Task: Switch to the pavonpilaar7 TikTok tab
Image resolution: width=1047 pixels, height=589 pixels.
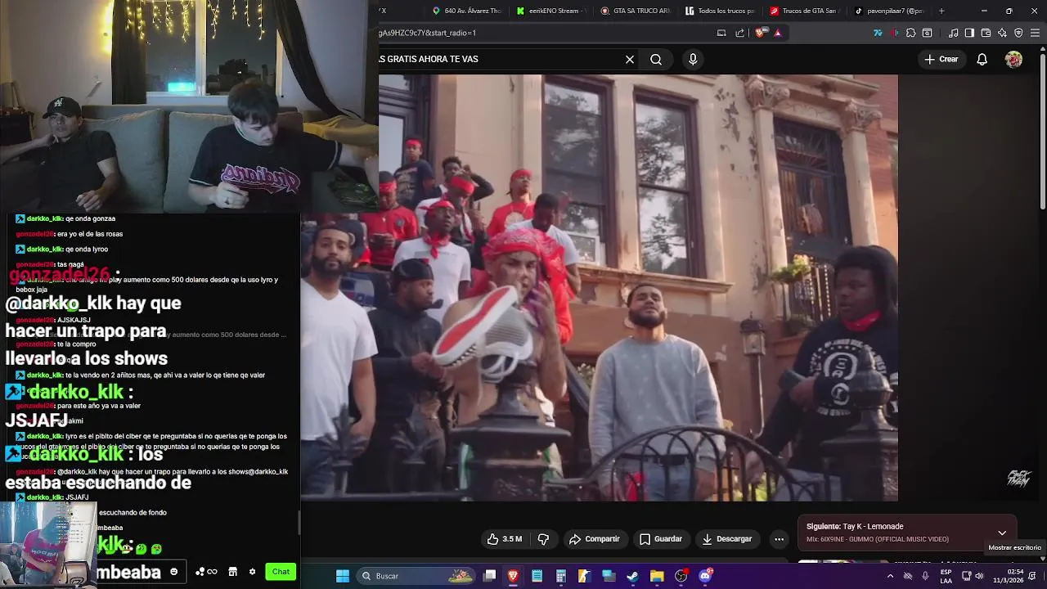Action: pyautogui.click(x=888, y=11)
